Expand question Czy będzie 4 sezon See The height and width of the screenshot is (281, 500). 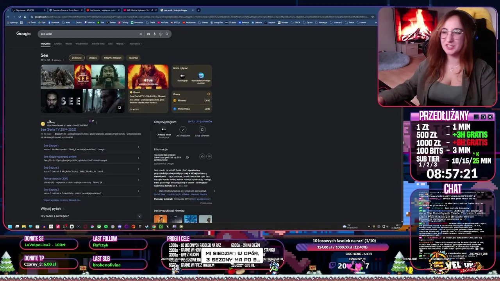click(91, 216)
